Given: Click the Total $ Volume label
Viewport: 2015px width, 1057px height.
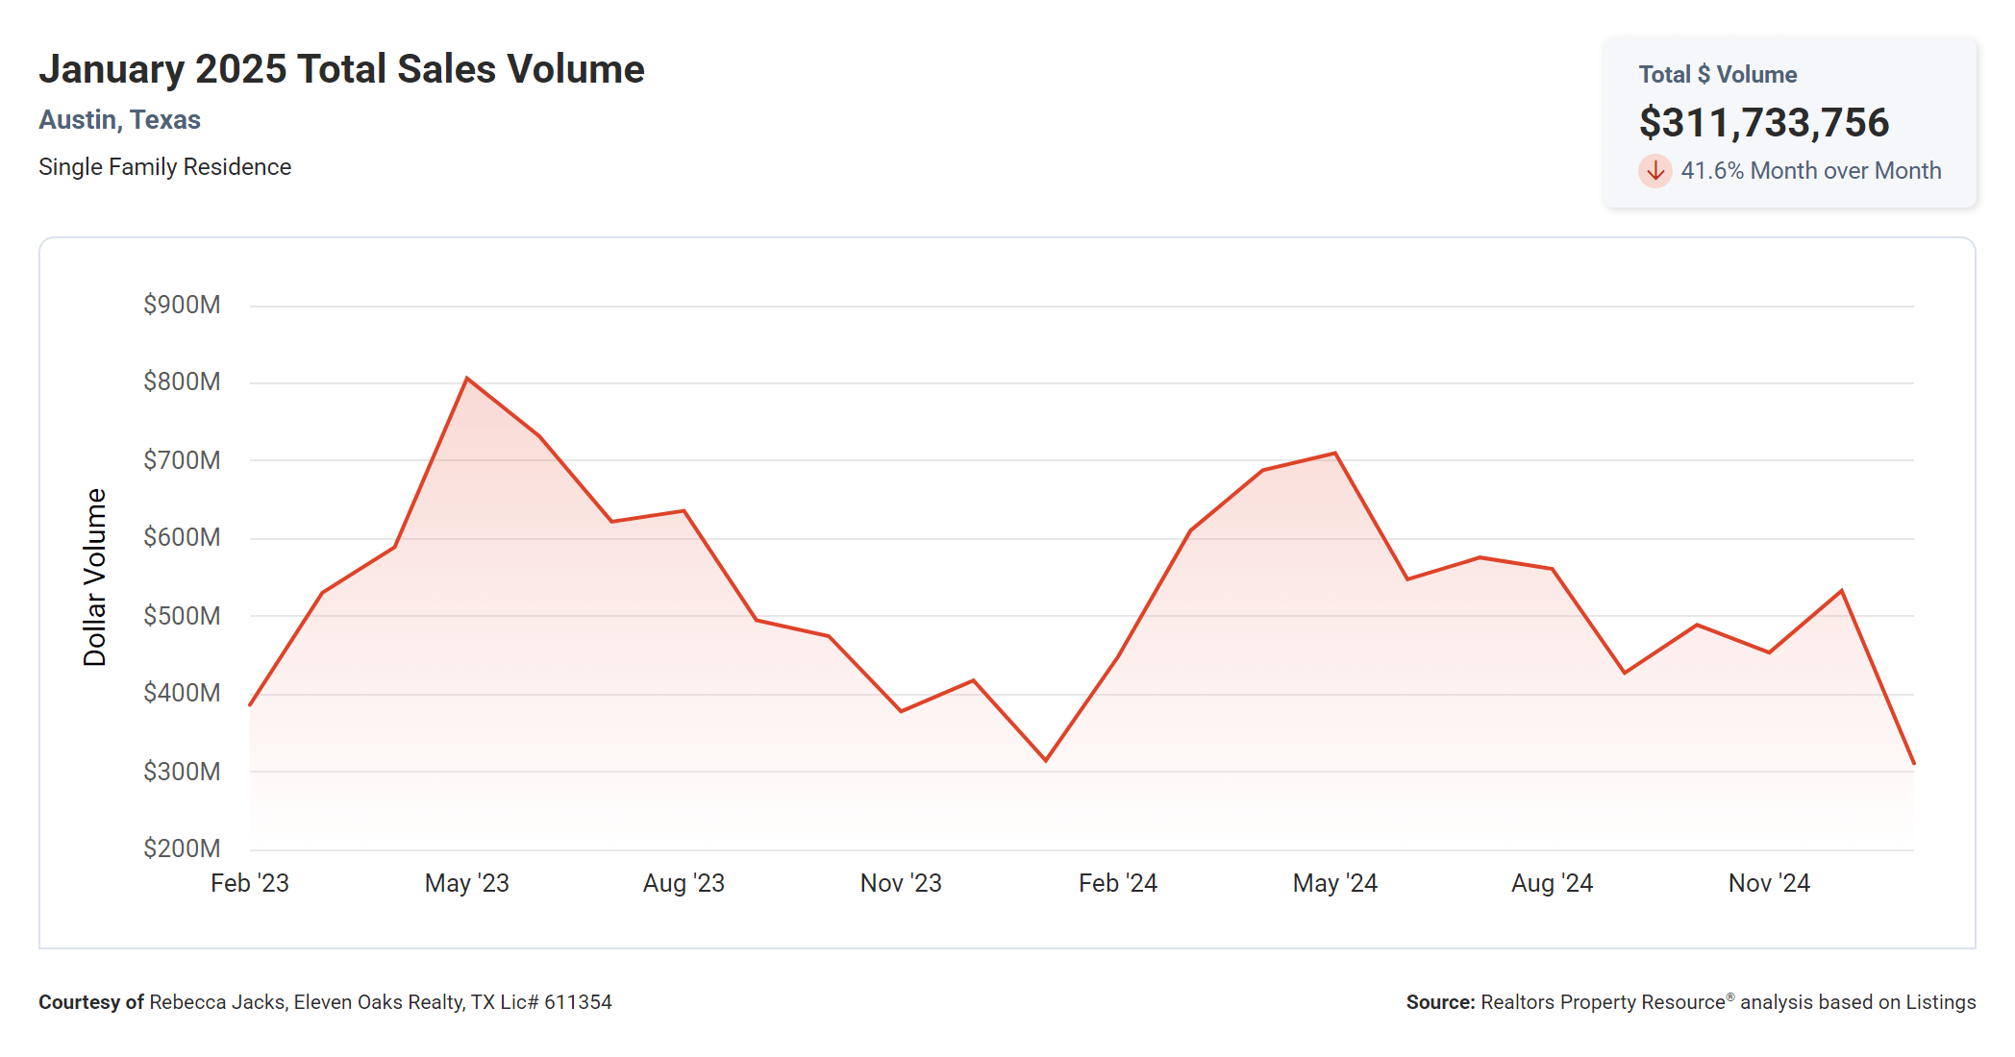Looking at the screenshot, I should click(1717, 75).
